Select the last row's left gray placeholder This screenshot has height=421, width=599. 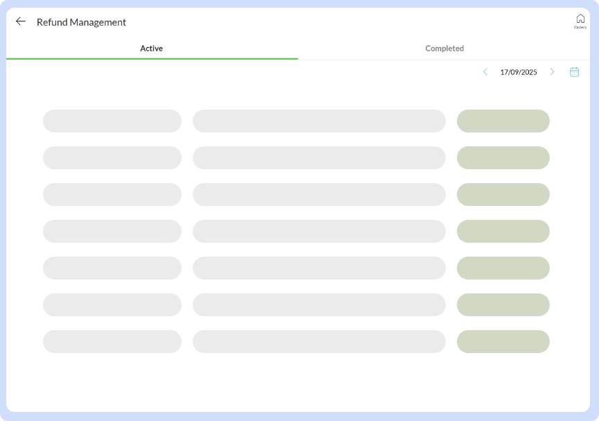(x=112, y=341)
